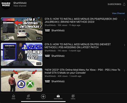Click SharKModz name beside avatar under 11K views video

(x=58, y=56)
